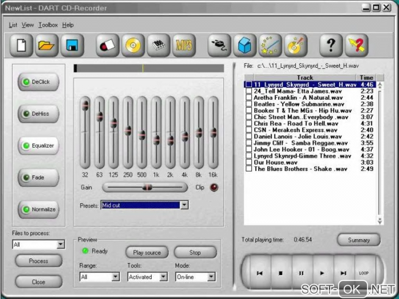Screen dimensions: 399x299
Task: Expand the Presets dropdown showing Mid cut
Action: pyautogui.click(x=184, y=205)
